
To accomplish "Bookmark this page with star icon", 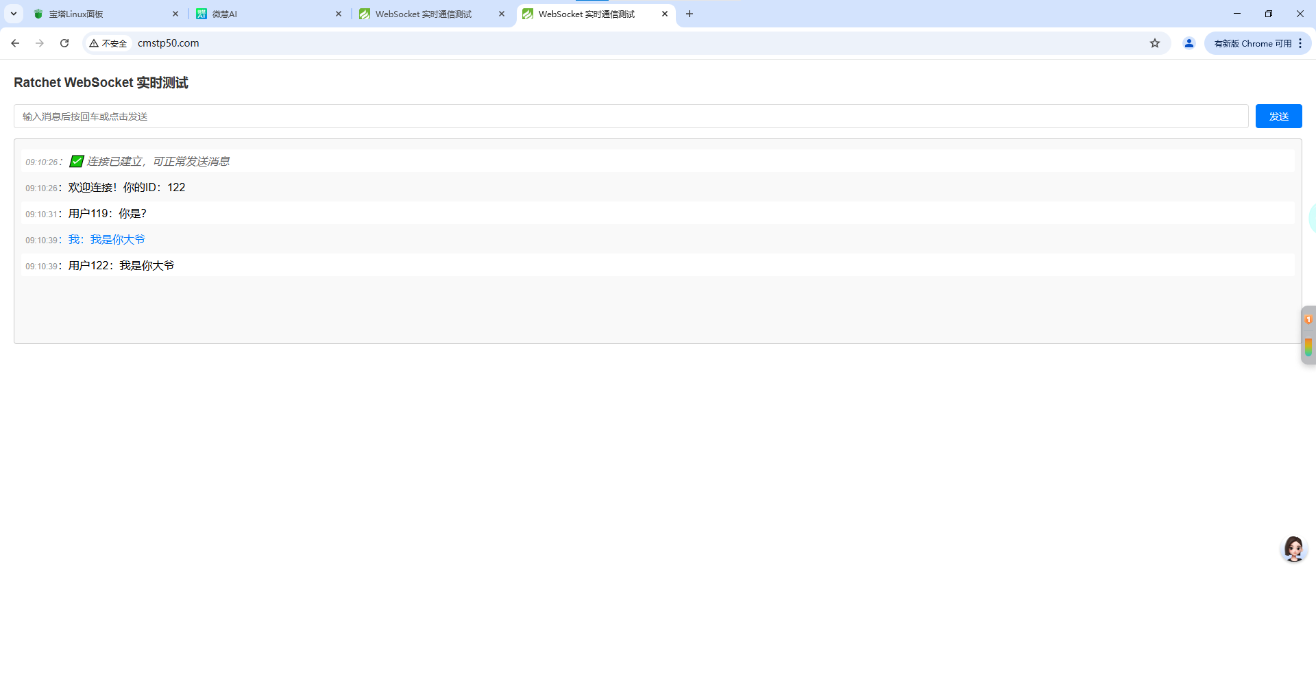I will click(x=1155, y=43).
